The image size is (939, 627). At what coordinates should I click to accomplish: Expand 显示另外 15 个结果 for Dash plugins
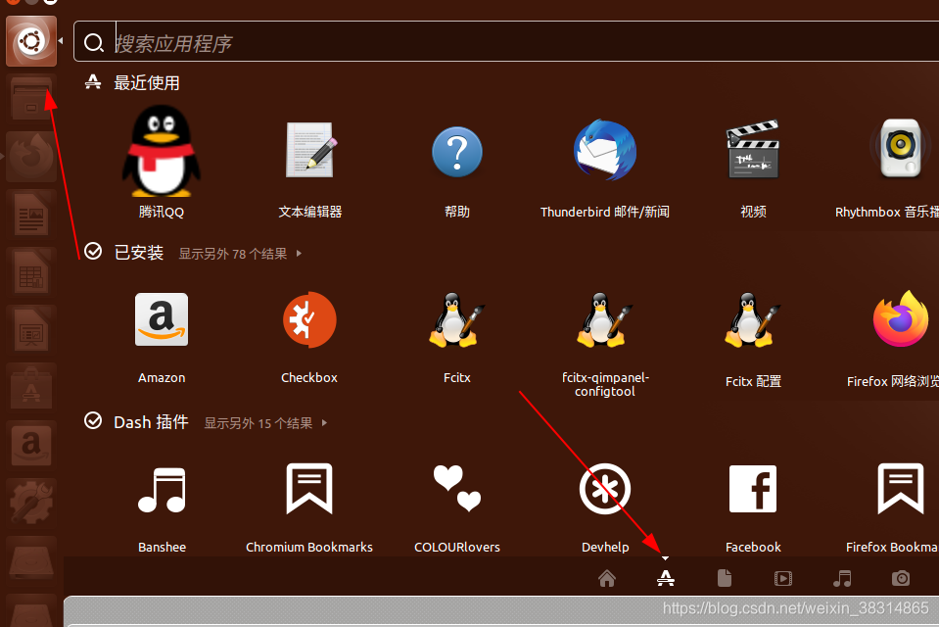click(x=265, y=423)
